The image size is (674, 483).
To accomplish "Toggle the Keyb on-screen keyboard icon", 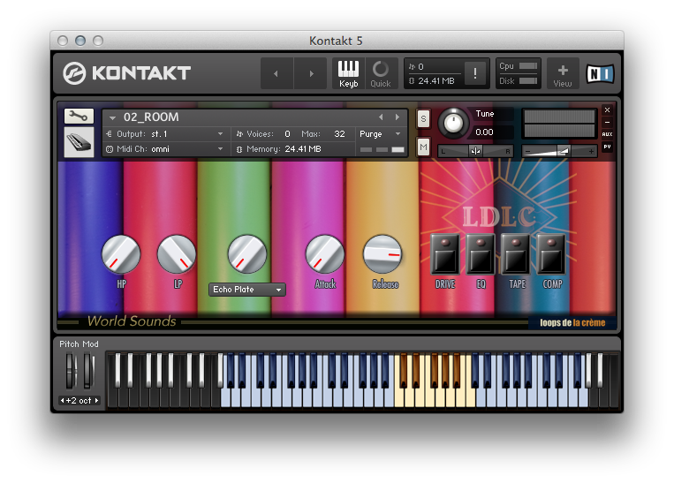I will click(348, 74).
